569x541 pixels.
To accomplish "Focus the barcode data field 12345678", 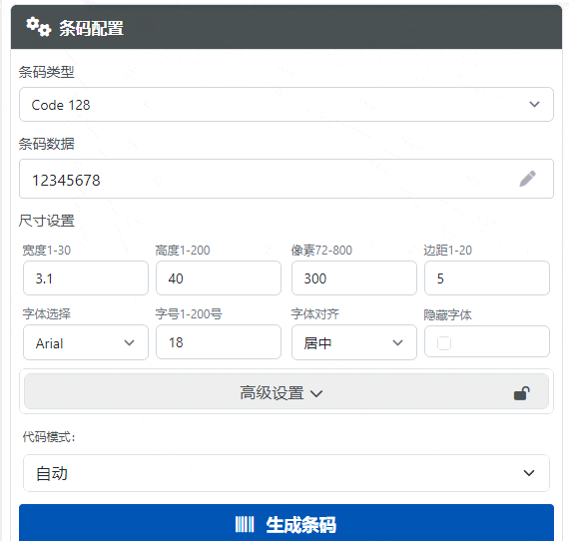I will (x=286, y=179).
